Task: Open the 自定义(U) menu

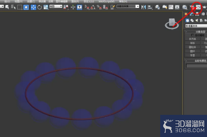Action: point(89,2)
